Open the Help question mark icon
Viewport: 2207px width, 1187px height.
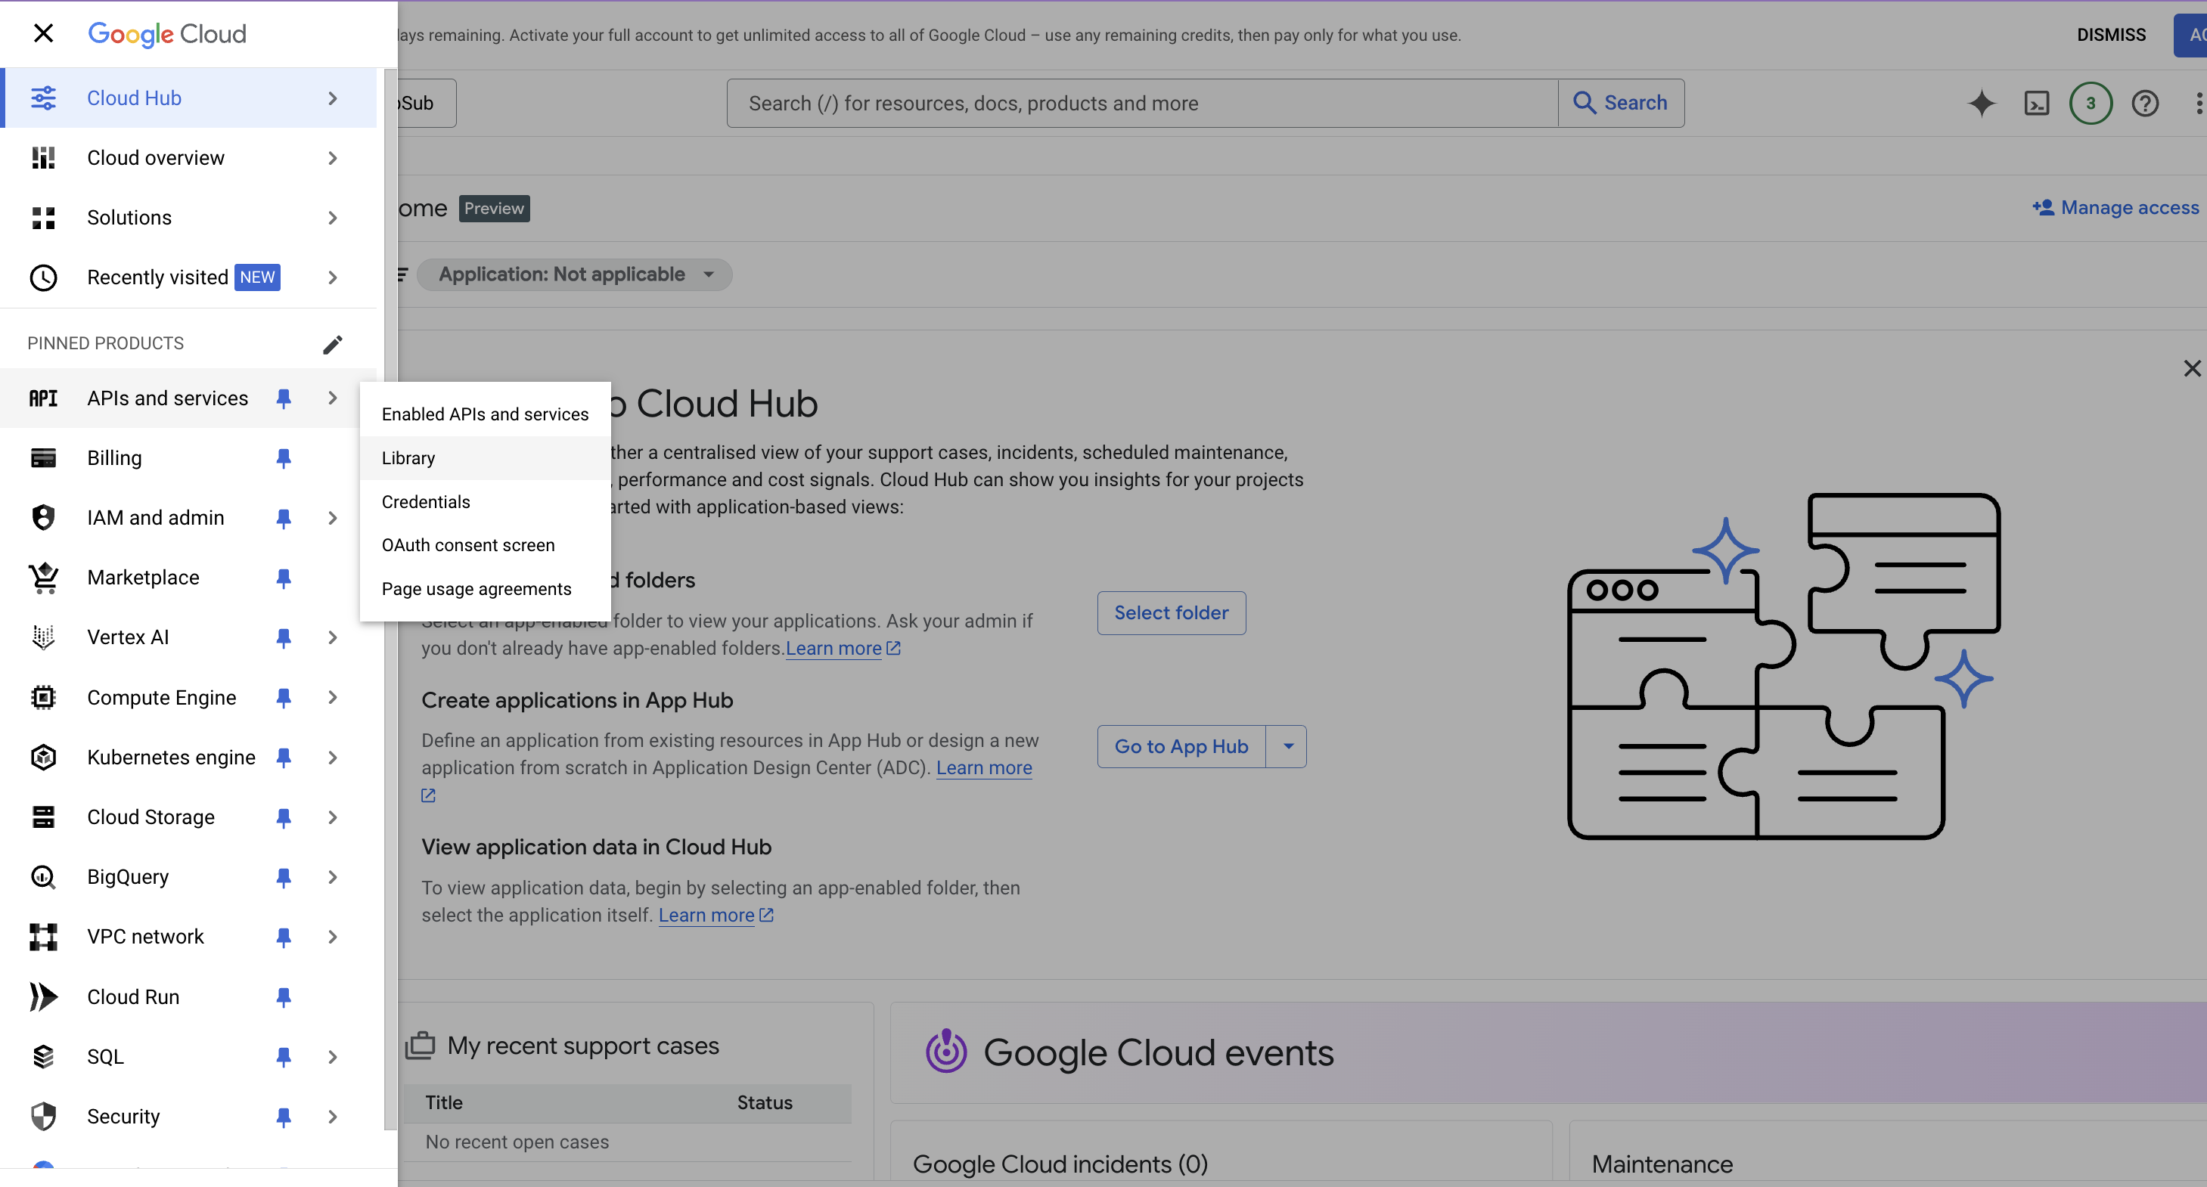[2144, 103]
